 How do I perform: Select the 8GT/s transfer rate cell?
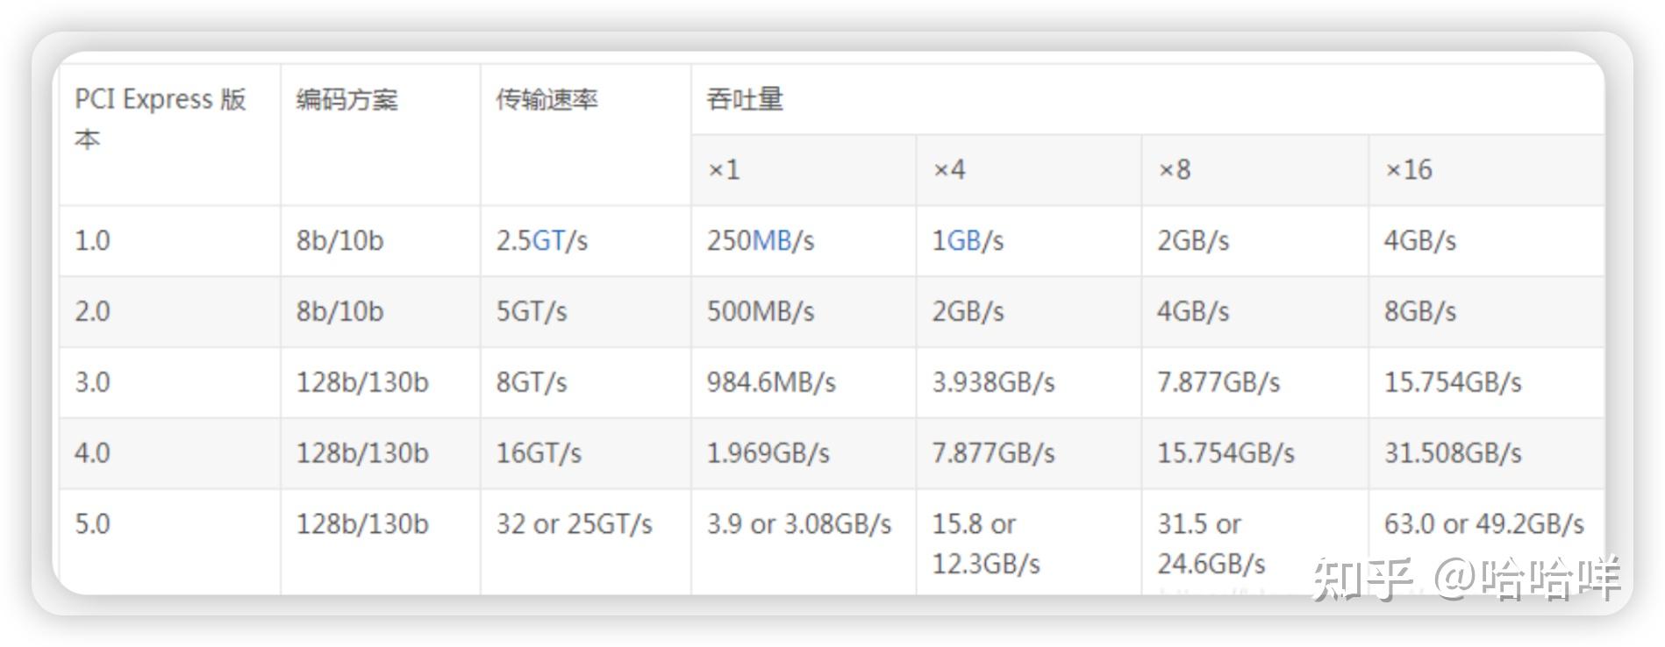click(532, 382)
